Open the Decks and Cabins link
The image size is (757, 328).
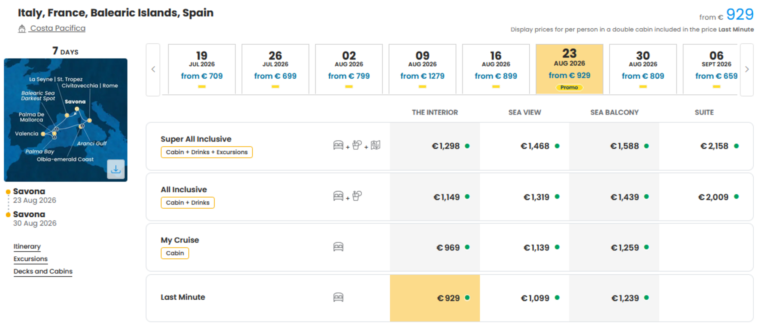[43, 271]
